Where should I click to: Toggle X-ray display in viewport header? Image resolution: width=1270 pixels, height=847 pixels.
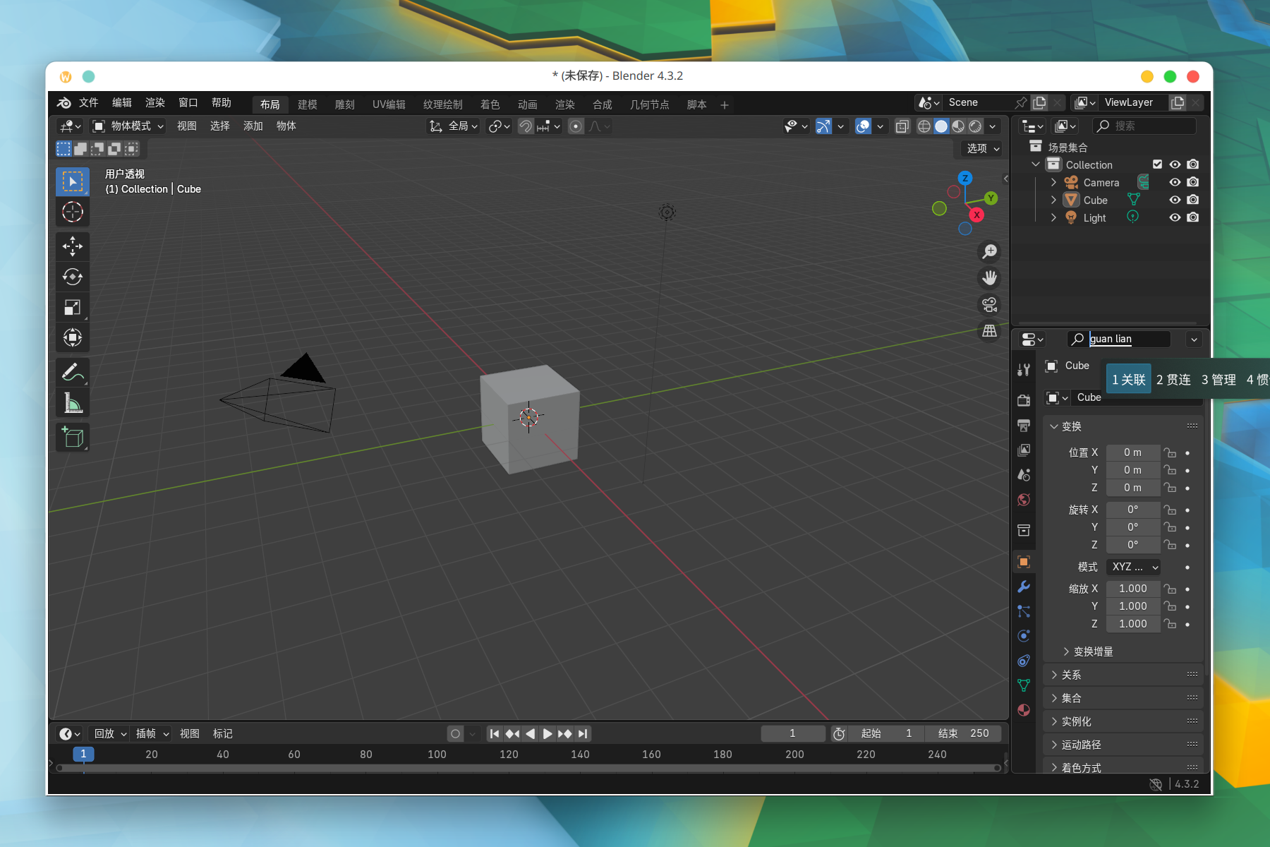902,126
